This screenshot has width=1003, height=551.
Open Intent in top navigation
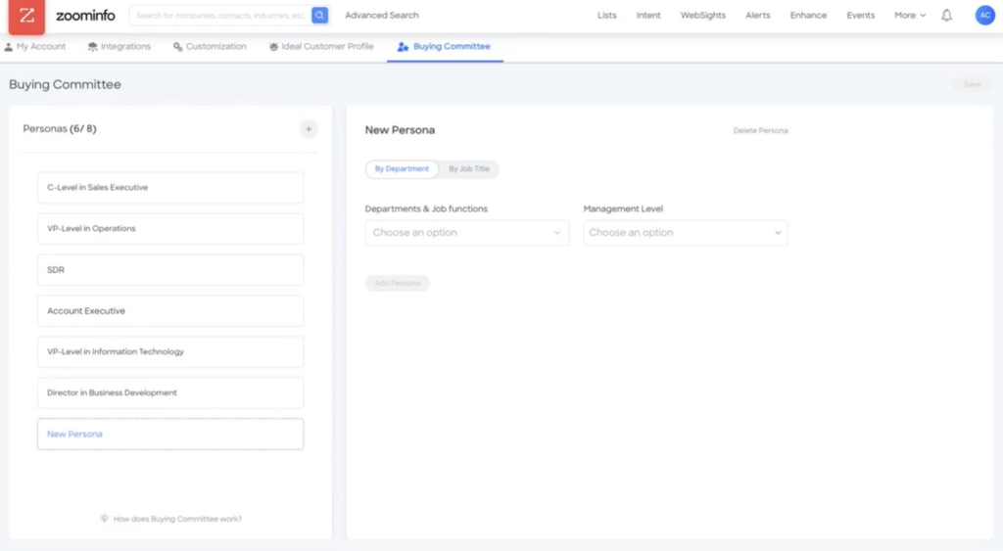tap(648, 16)
